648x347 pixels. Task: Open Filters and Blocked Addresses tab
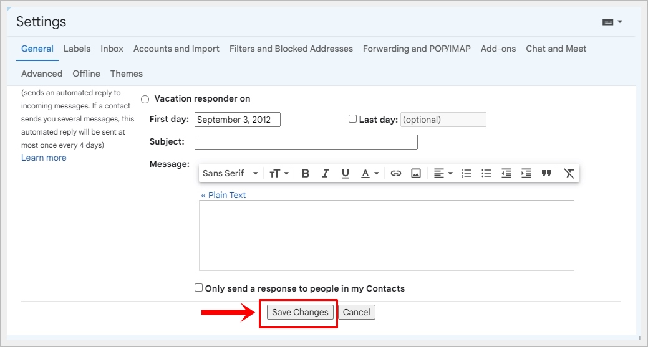[x=291, y=49]
